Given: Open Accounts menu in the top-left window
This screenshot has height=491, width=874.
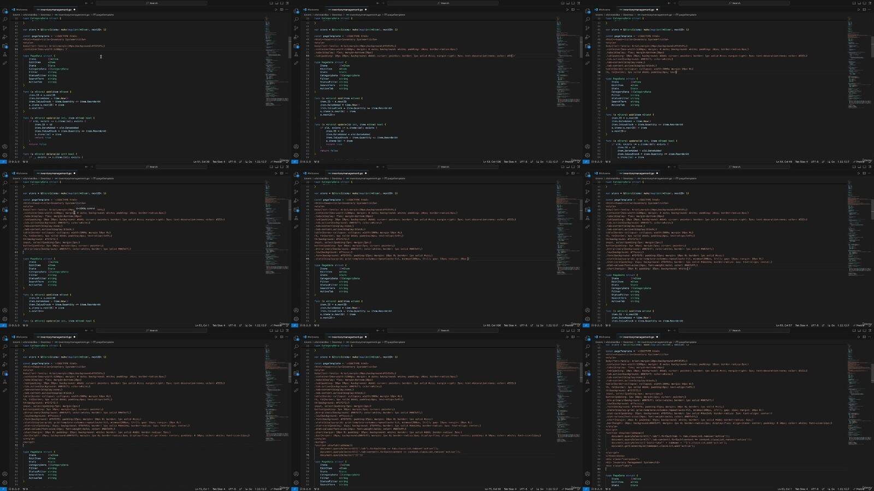Looking at the screenshot, I should click(5, 146).
